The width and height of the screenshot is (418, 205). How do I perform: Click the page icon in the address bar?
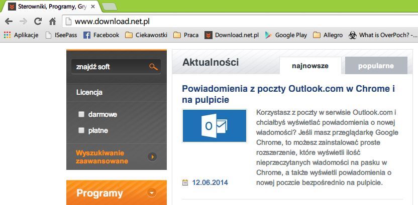[69, 21]
